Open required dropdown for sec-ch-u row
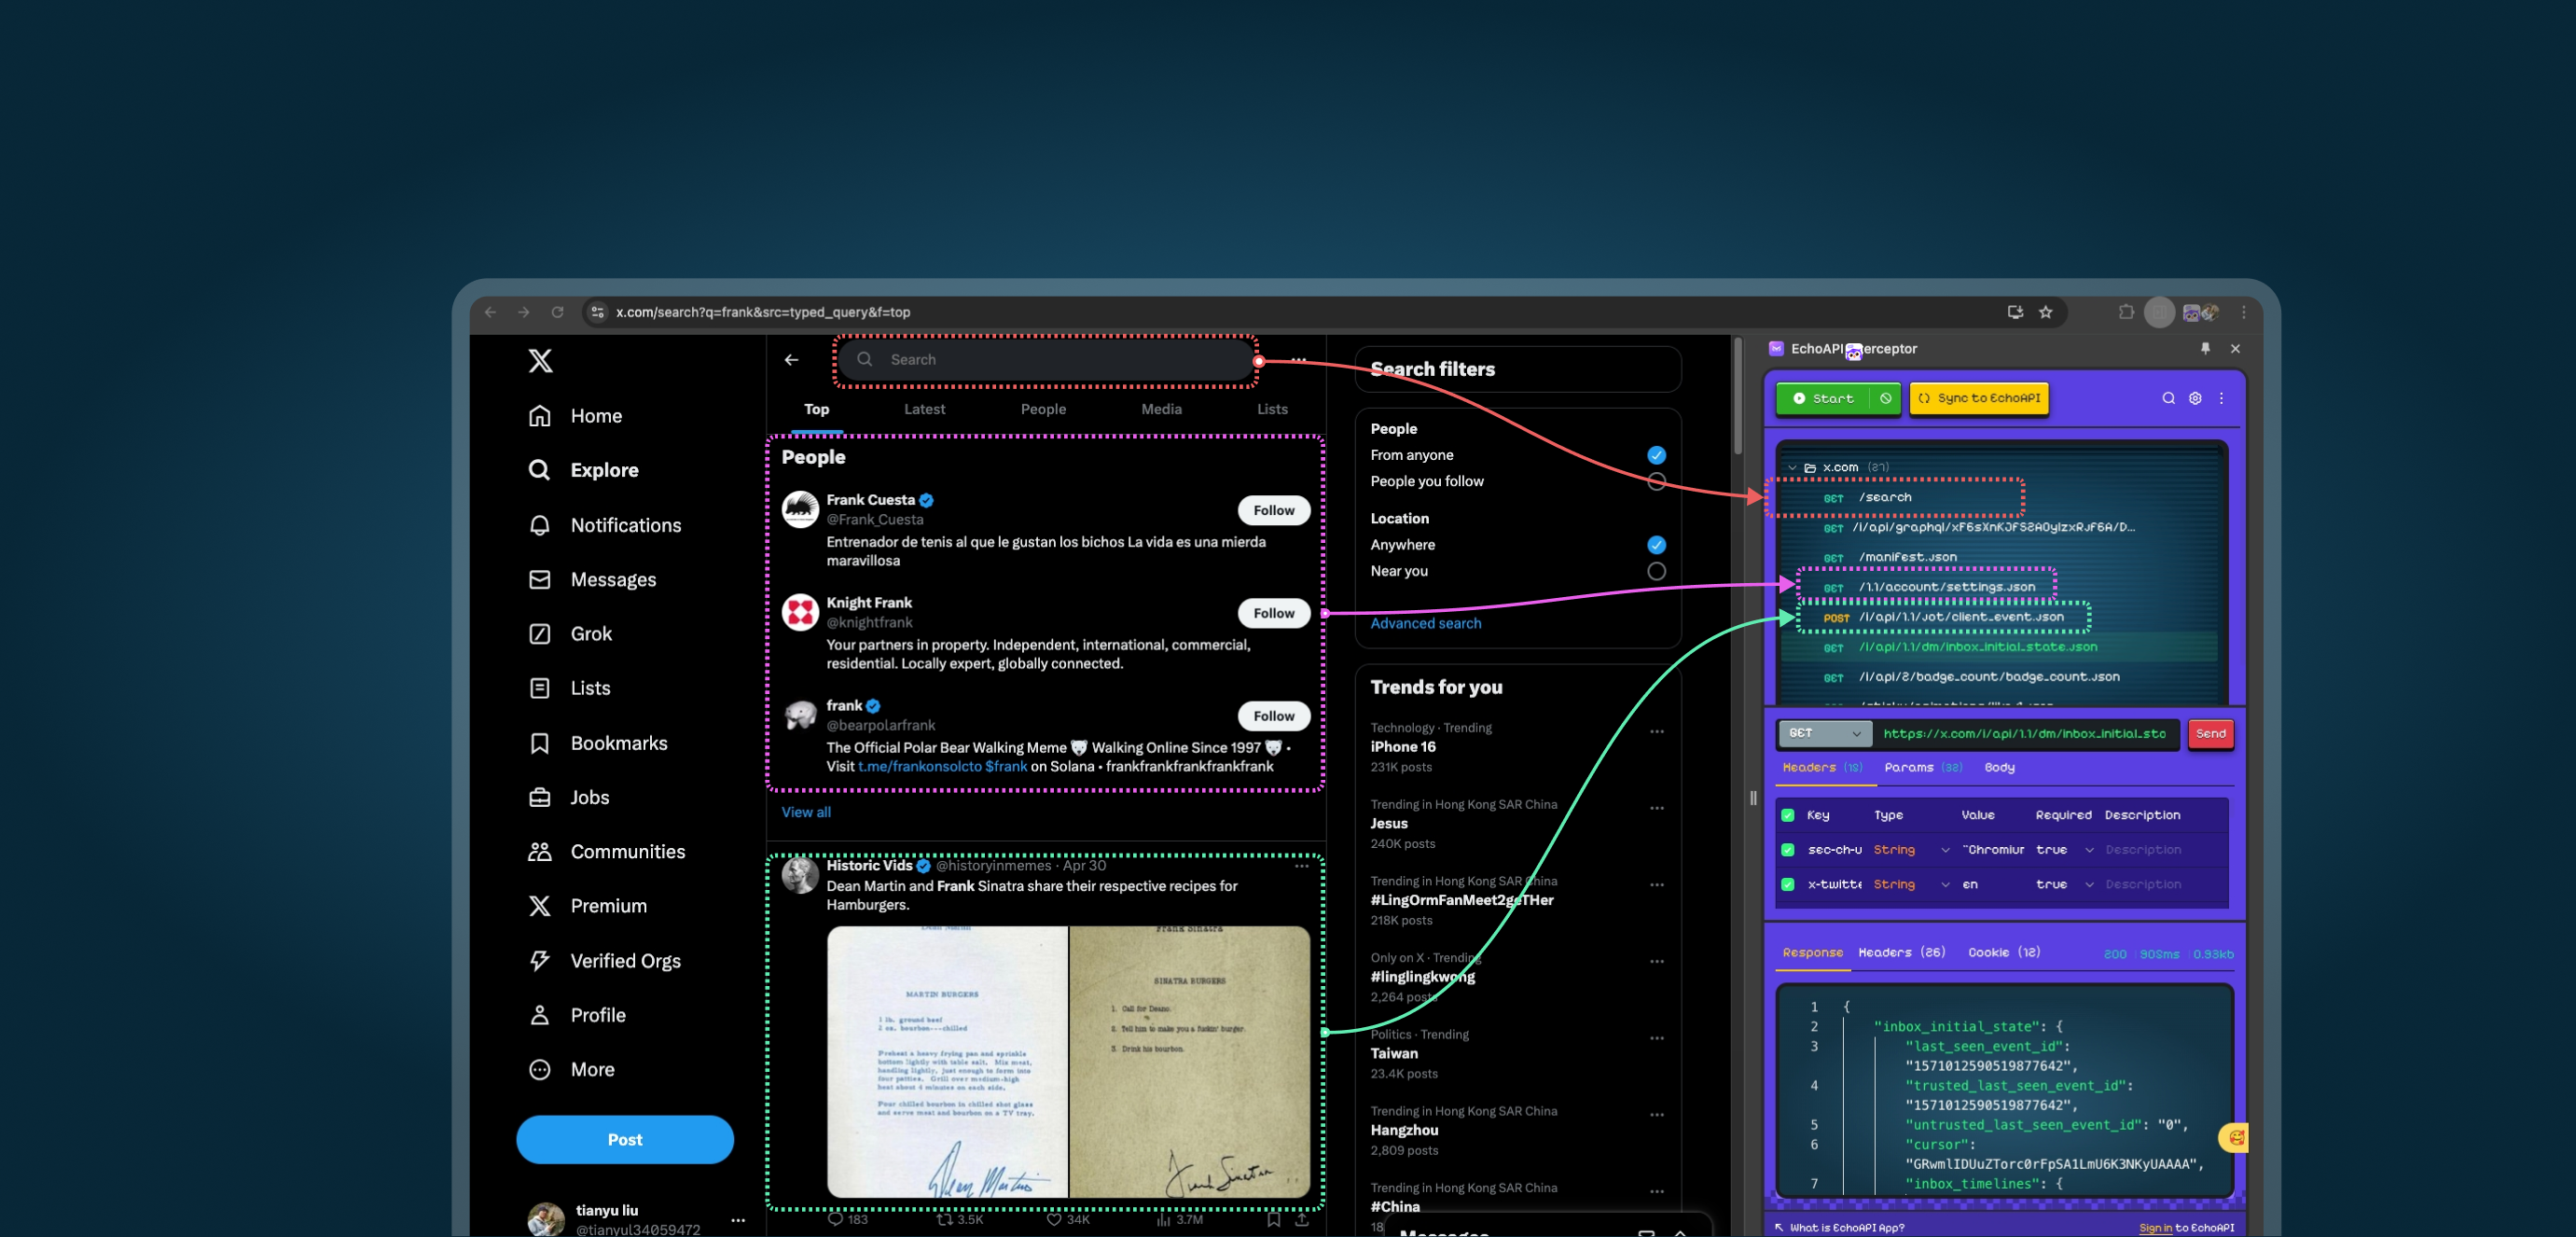2576x1237 pixels. [x=2089, y=850]
